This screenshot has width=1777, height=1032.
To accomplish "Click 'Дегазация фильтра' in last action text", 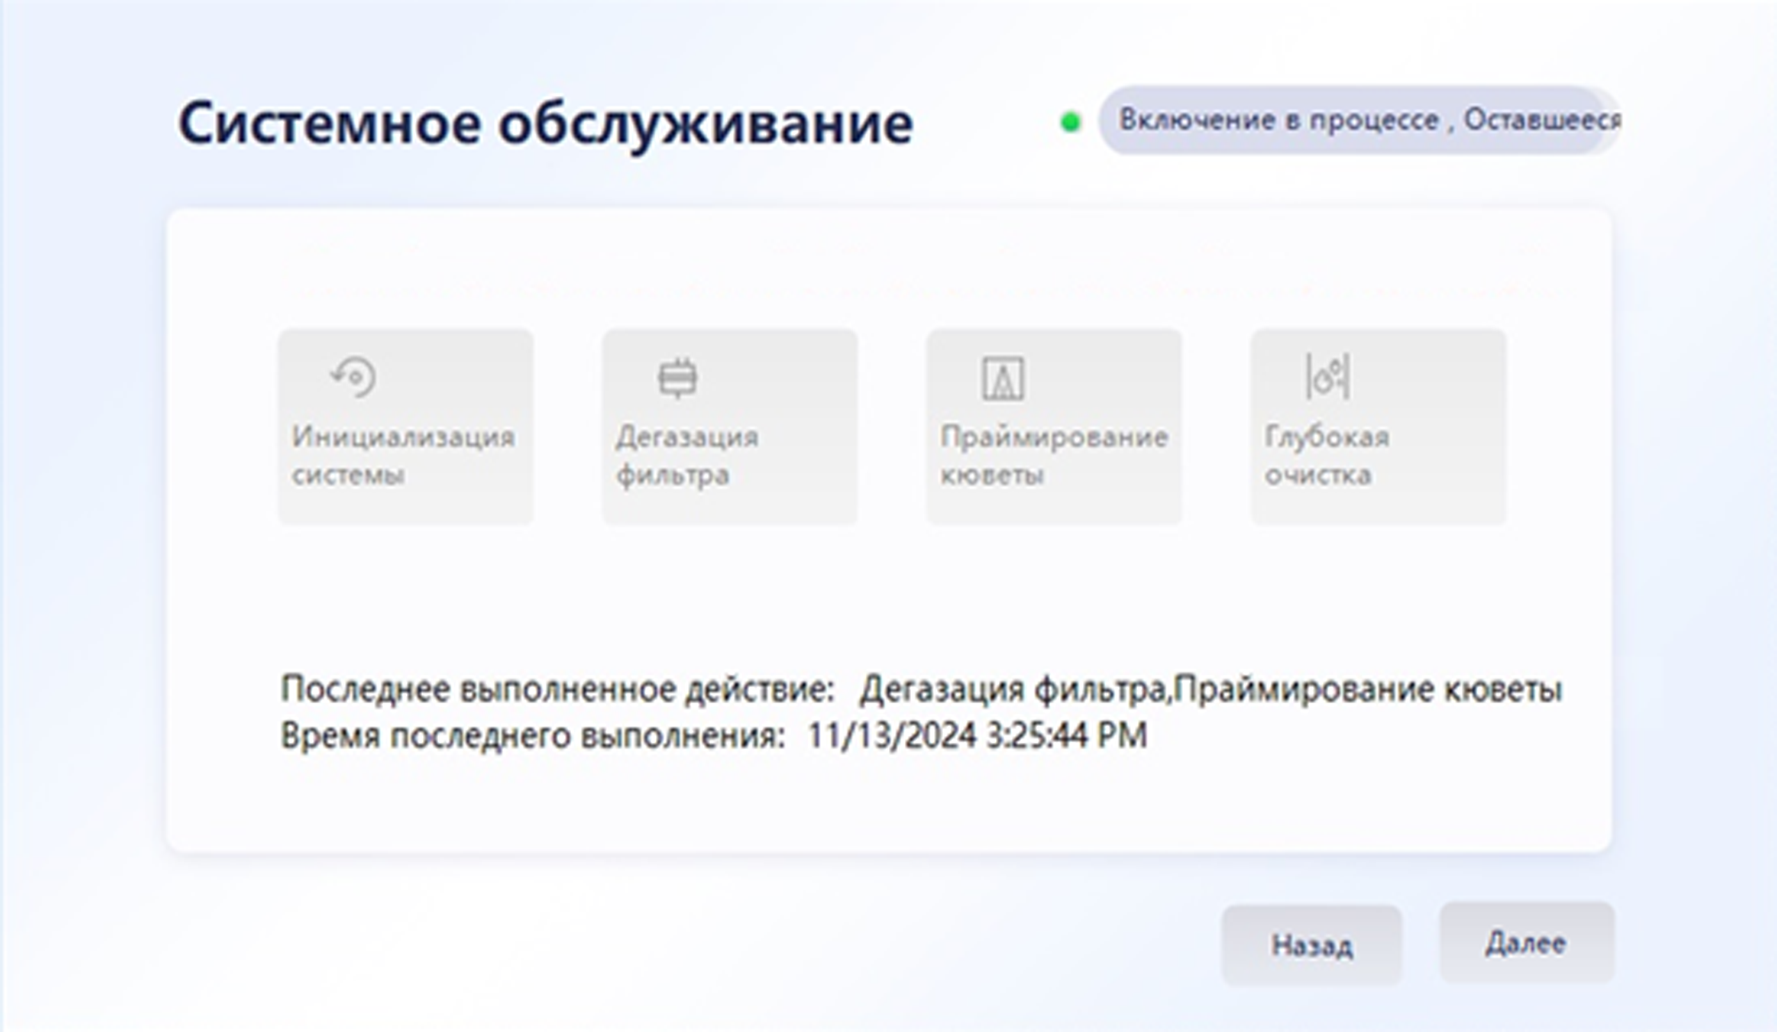I will tap(1013, 689).
